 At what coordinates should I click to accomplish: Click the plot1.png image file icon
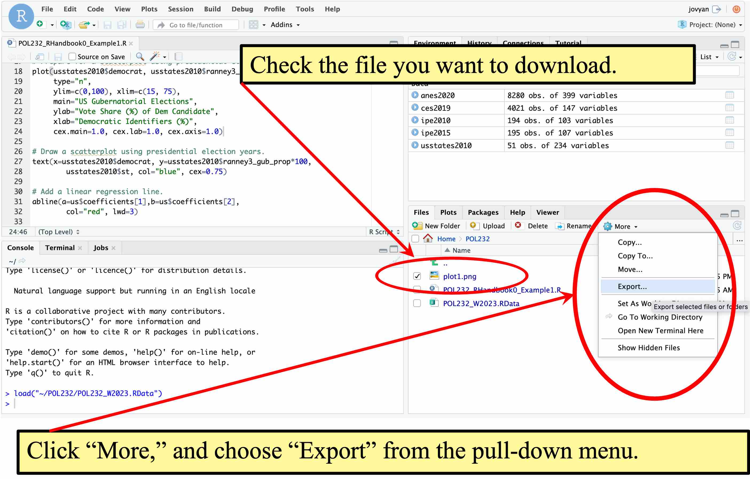[x=434, y=275]
